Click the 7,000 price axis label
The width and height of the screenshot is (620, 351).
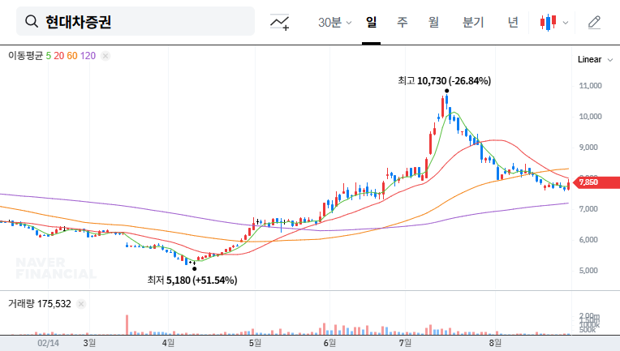click(x=590, y=209)
